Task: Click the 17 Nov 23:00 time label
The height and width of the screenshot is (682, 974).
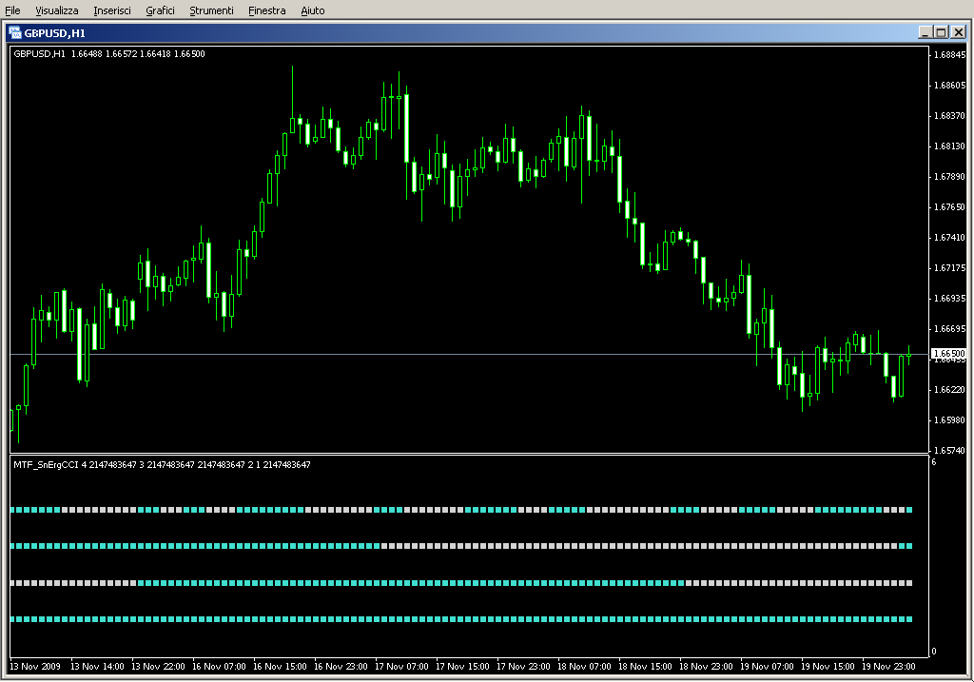Action: 523,667
